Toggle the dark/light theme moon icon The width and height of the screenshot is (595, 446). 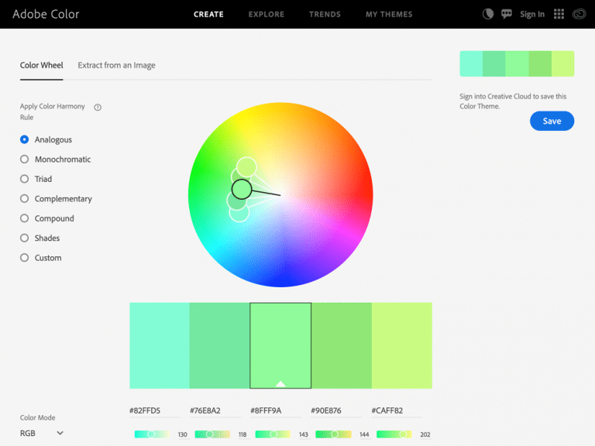[488, 14]
